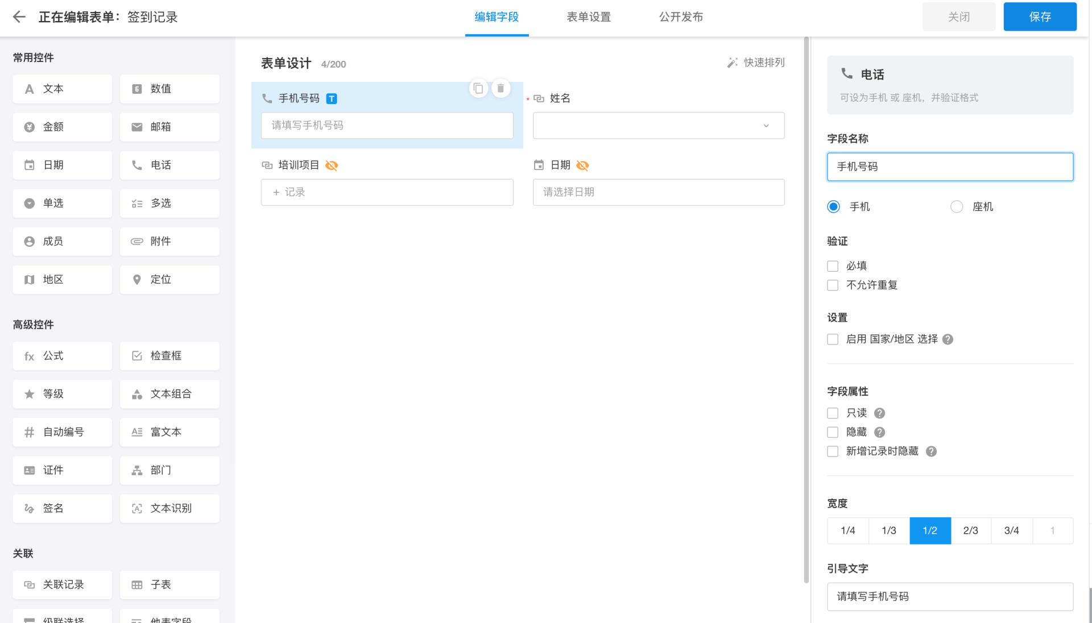Click the back arrow icon
The width and height of the screenshot is (1092, 623).
(x=19, y=17)
